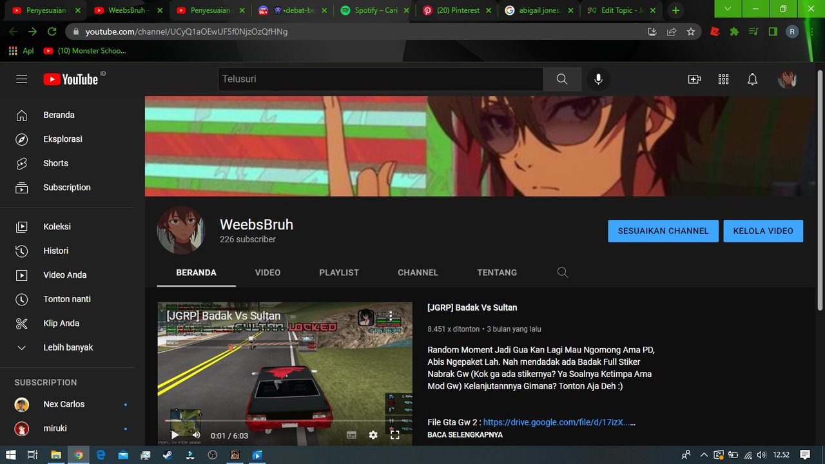Select the TENTANG tab
825x464 pixels.
pyautogui.click(x=497, y=273)
